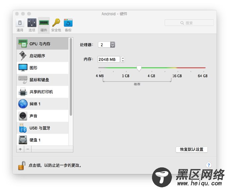This screenshot has height=189, width=229.
Task: Remove a device with the minus button
Action: pyautogui.click(x=28, y=149)
